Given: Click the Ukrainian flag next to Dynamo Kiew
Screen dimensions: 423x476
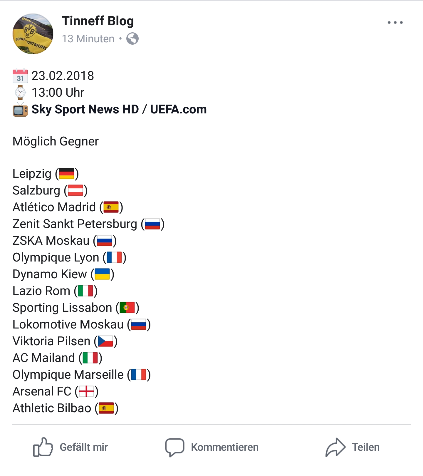Looking at the screenshot, I should click(102, 274).
